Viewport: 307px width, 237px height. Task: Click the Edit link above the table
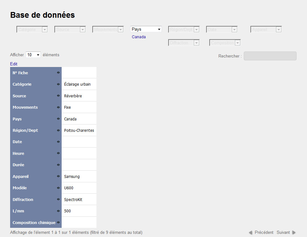click(14, 64)
